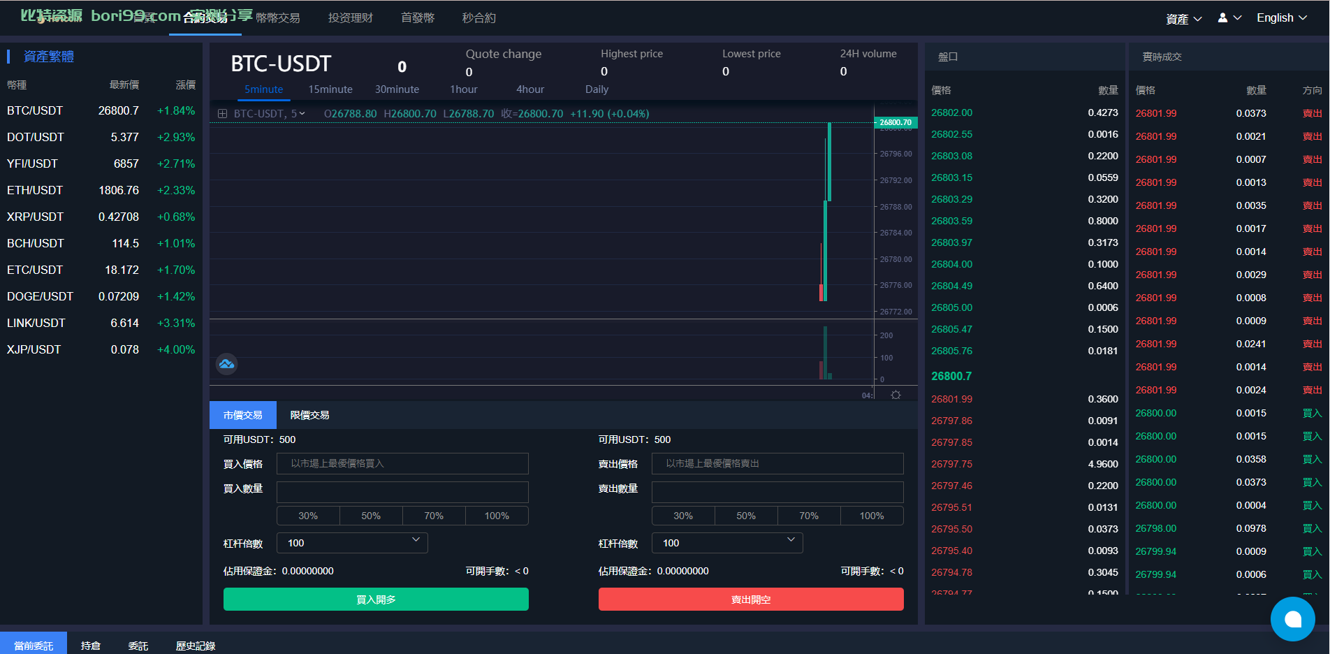Open the 歷史記錄 bottom tab
The image size is (1330, 654).
click(x=196, y=645)
